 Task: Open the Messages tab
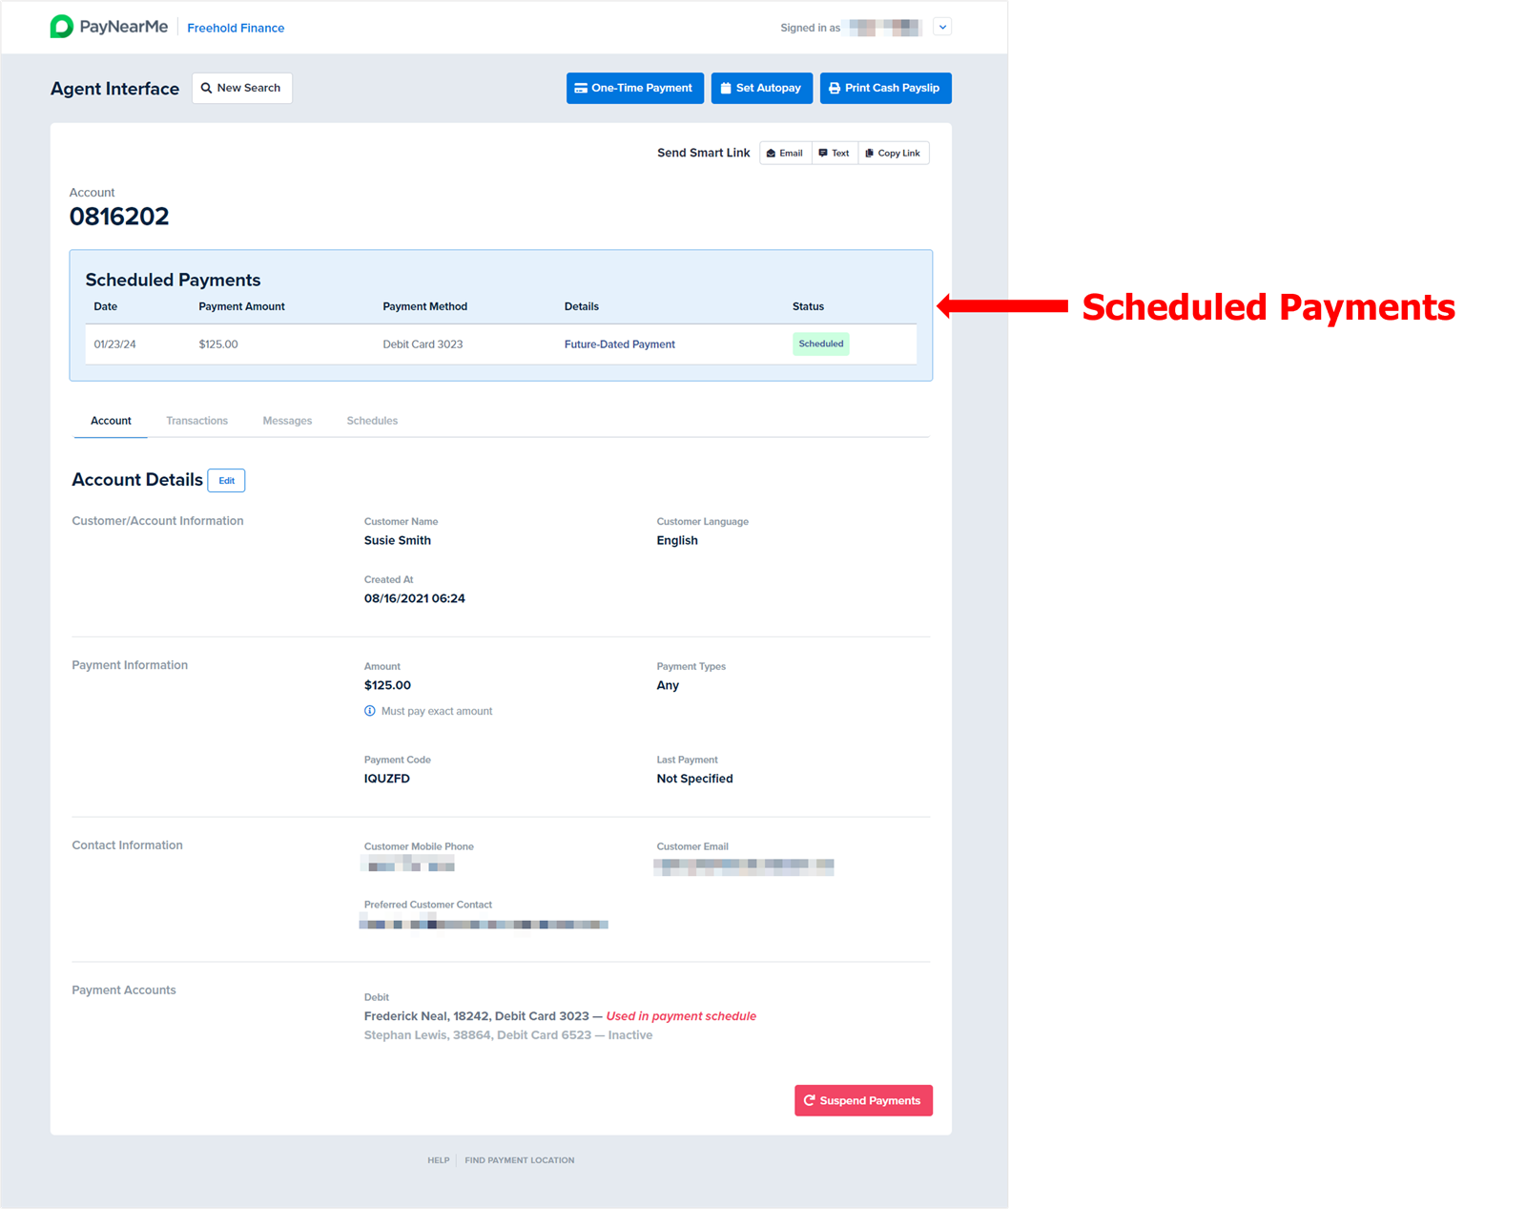(x=287, y=421)
